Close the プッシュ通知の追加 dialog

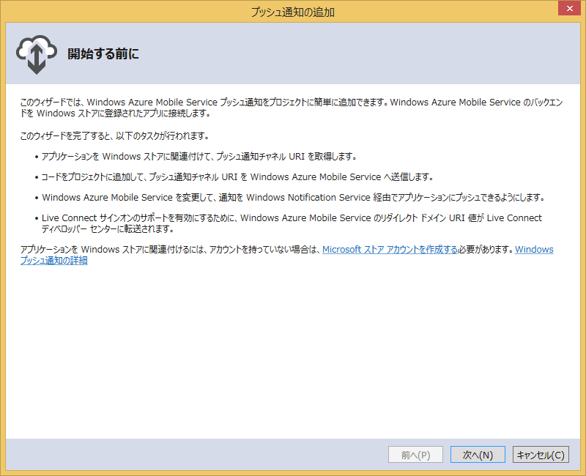tap(570, 8)
